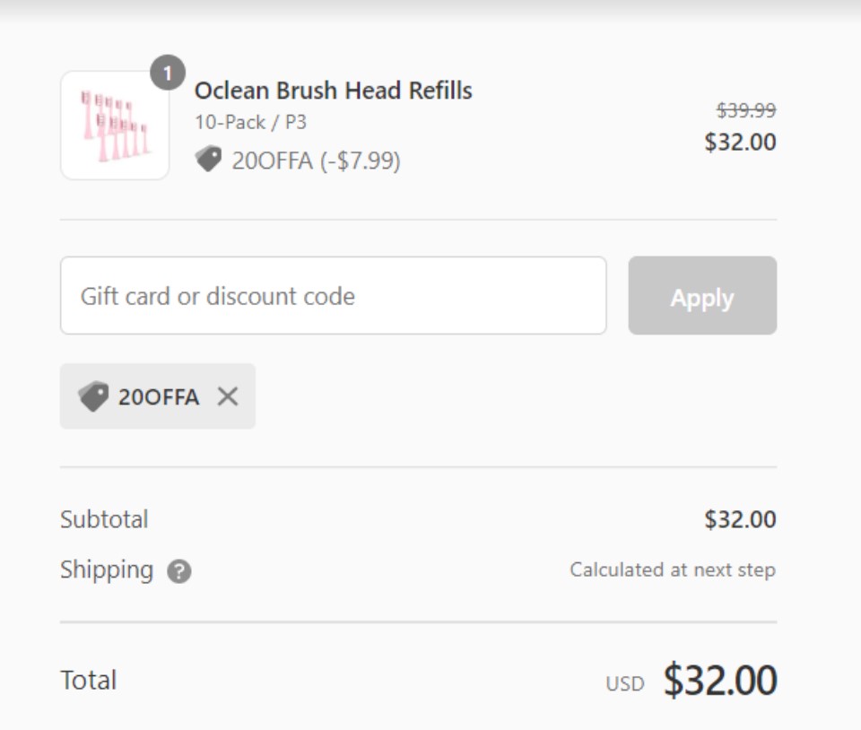Click the Apply button
The image size is (861, 730).
coord(702,295)
